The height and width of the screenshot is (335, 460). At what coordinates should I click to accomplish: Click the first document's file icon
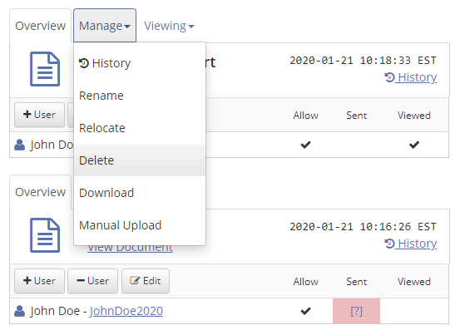45,69
